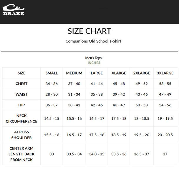Click the HIP row label

(21, 105)
